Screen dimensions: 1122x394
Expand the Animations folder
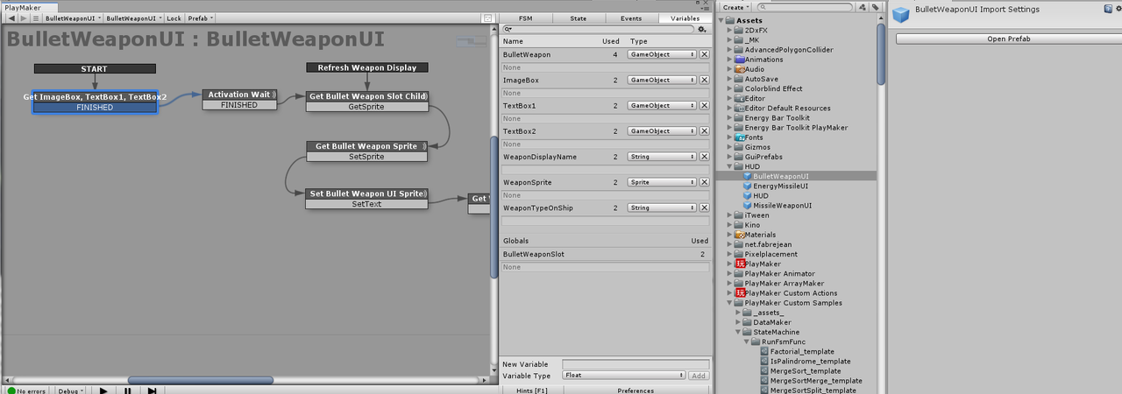click(x=729, y=60)
